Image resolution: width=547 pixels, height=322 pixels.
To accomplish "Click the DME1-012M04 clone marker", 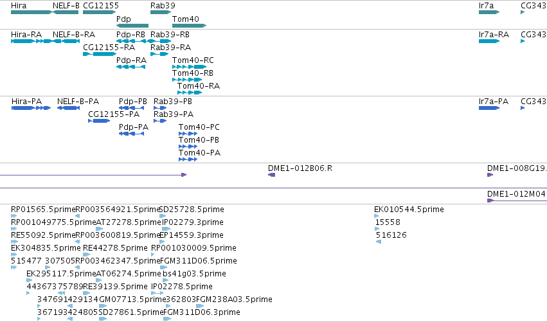I will [517, 201].
